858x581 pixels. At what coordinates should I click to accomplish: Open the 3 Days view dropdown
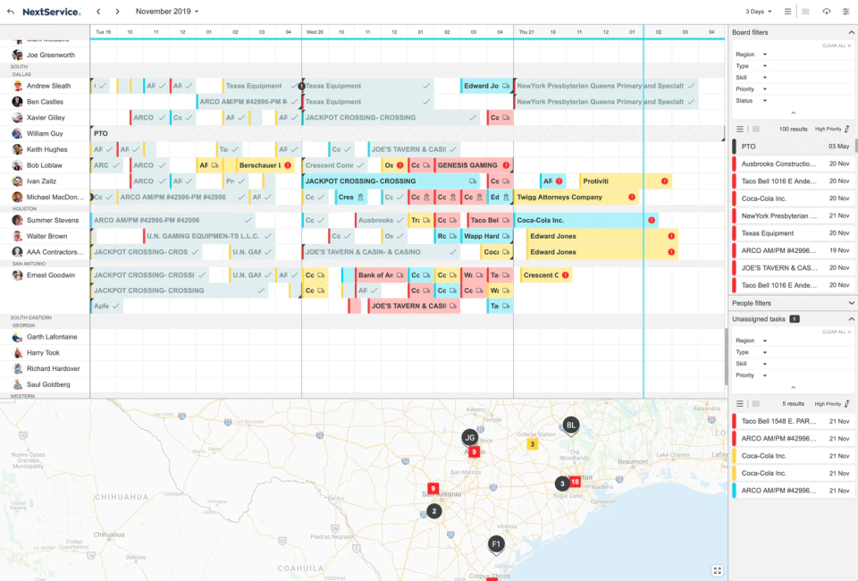(x=759, y=12)
